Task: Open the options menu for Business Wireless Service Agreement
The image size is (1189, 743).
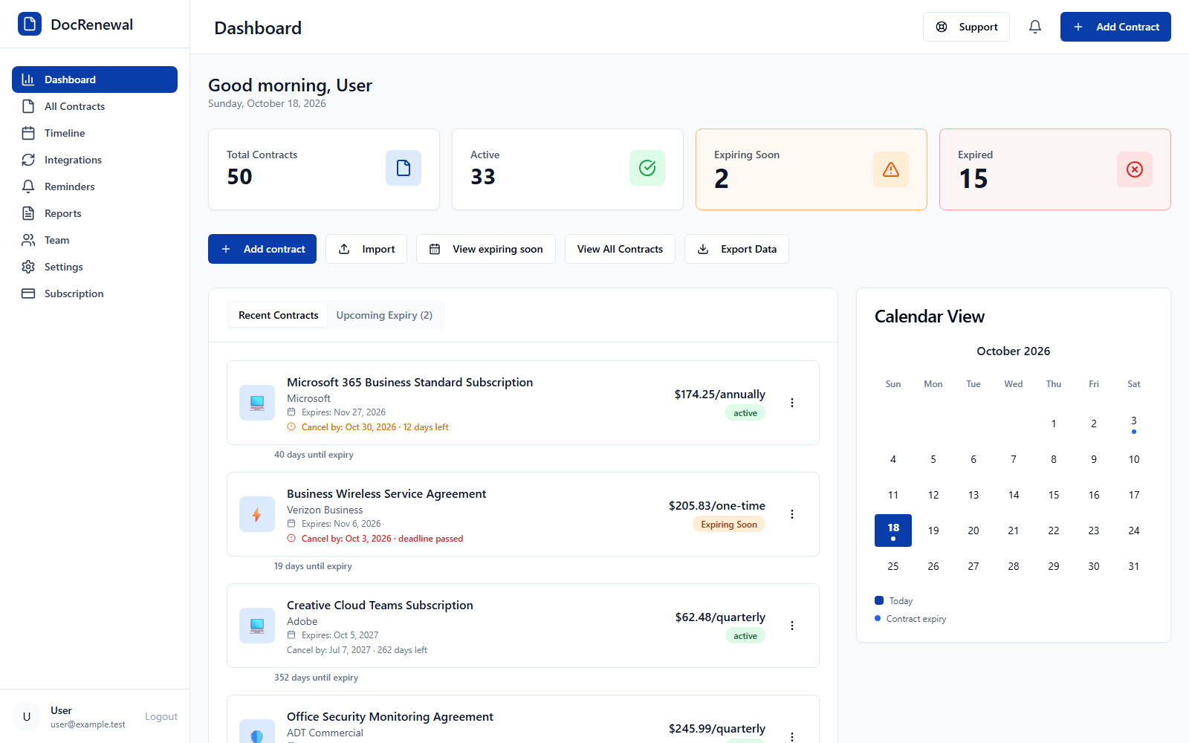Action: coord(792,514)
